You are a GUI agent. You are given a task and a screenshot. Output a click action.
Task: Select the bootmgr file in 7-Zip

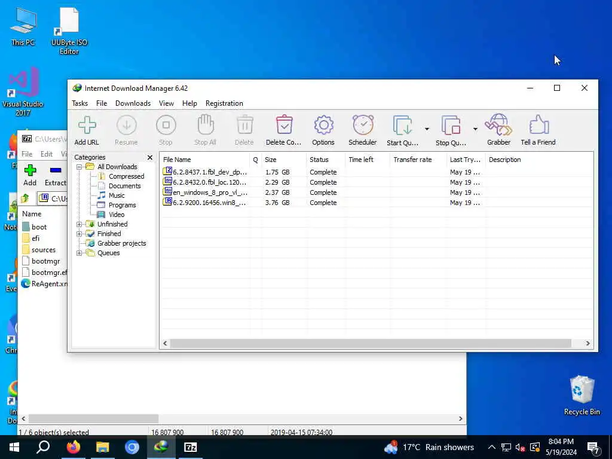(x=45, y=261)
